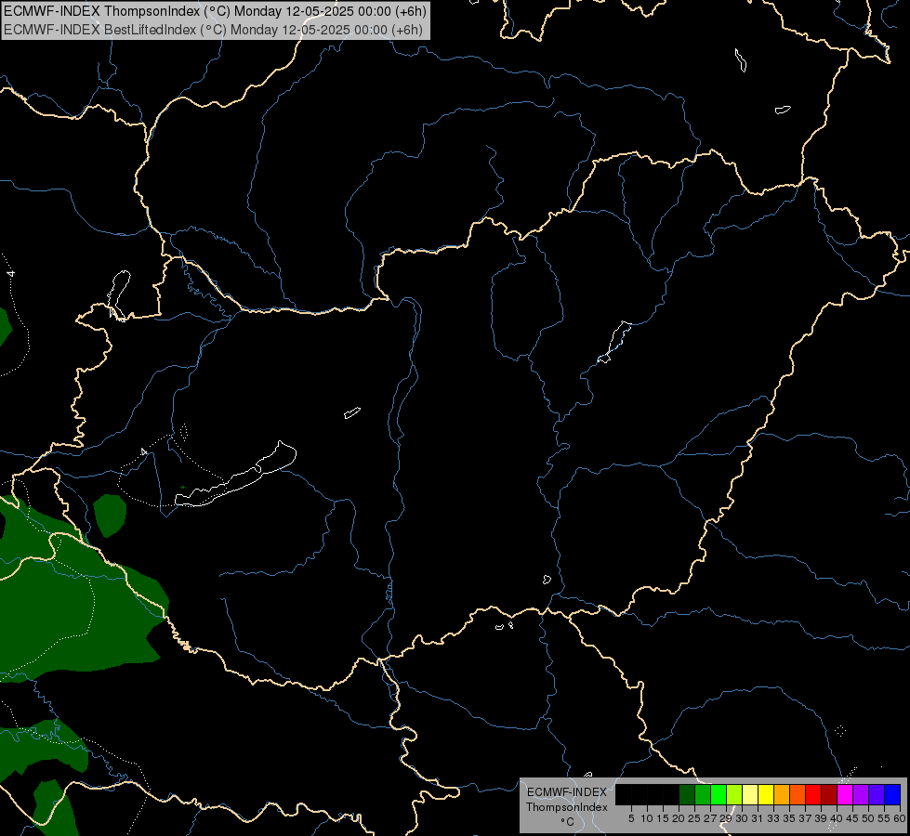Select the indigo 50-55 legend swatch

coord(877,794)
